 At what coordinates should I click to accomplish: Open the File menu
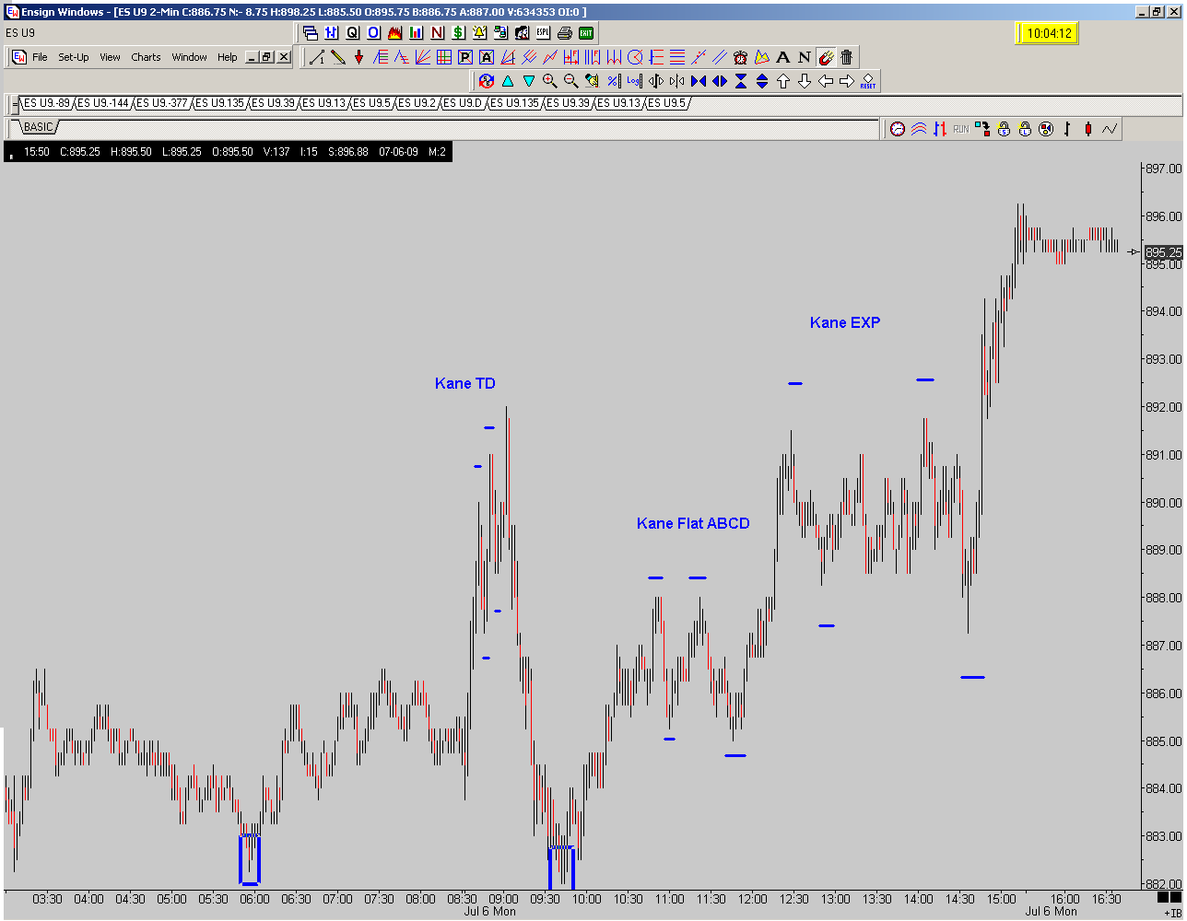(40, 57)
